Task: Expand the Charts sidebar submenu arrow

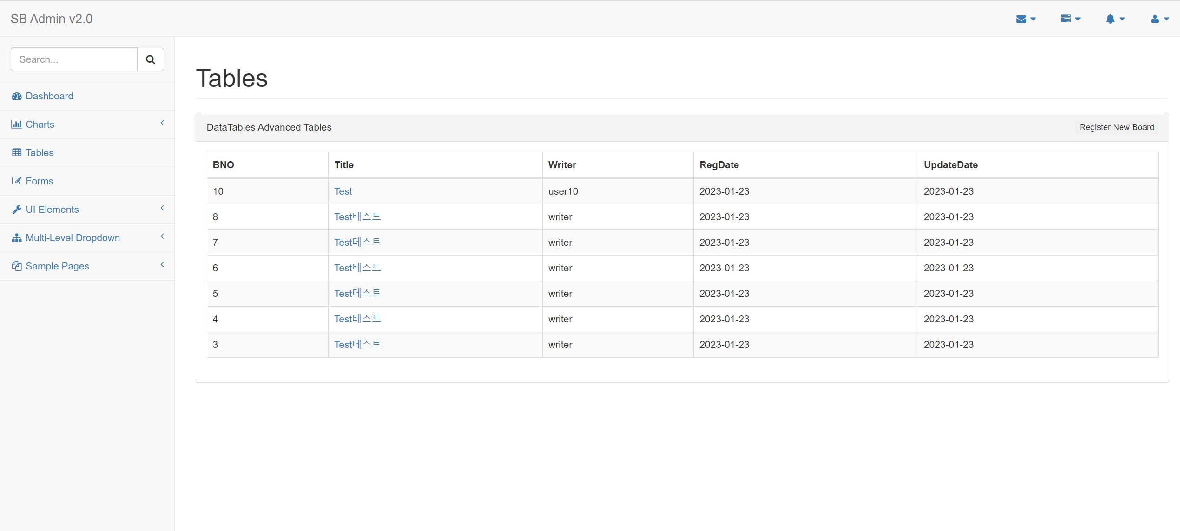Action: [x=162, y=123]
